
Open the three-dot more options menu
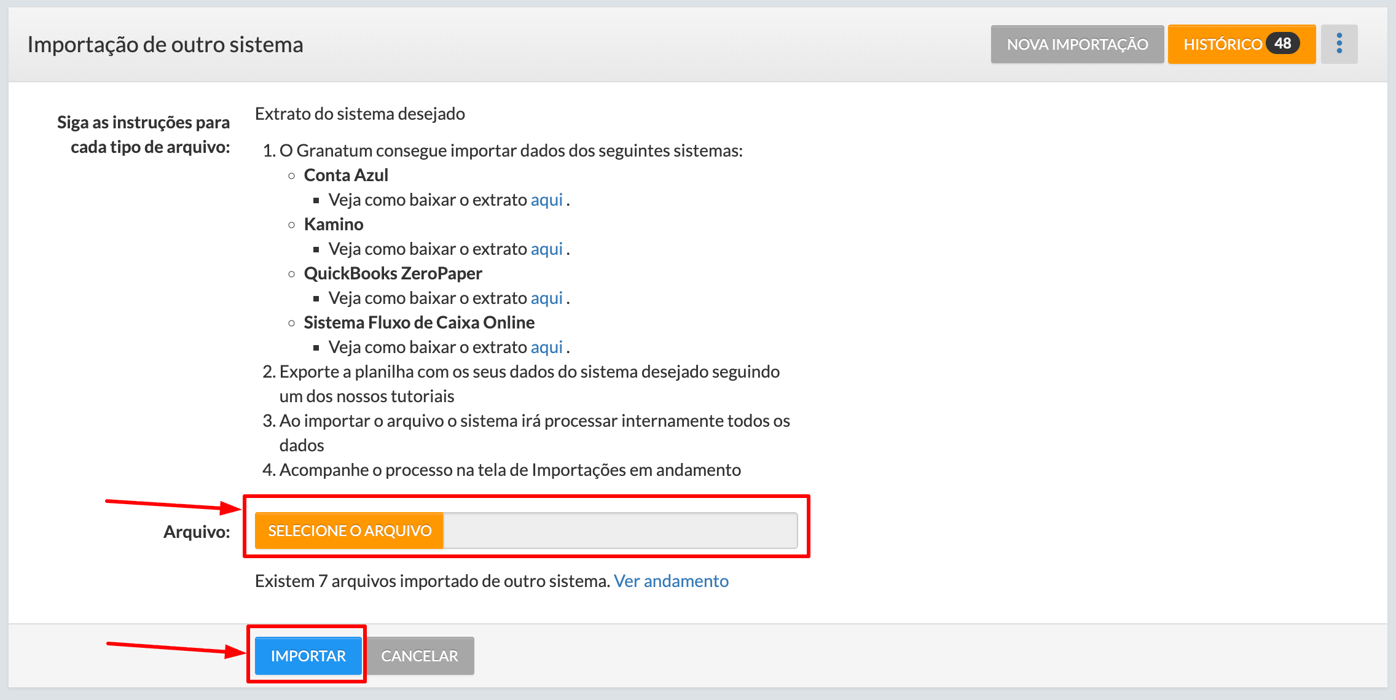[x=1339, y=44]
